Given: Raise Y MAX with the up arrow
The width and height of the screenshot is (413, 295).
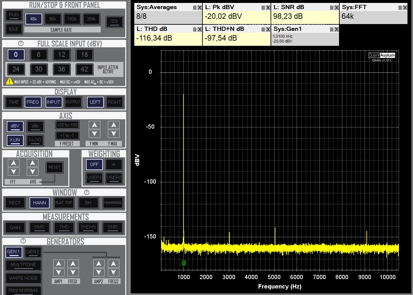Looking at the screenshot, I should click(x=114, y=124).
